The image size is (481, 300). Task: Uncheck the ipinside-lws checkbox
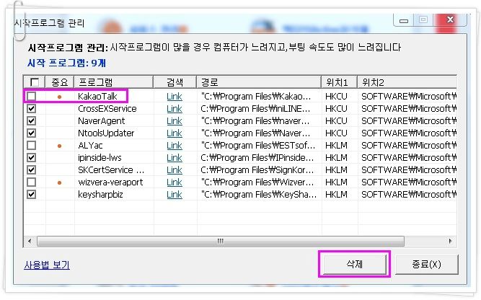pos(31,158)
